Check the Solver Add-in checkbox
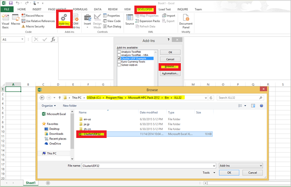 (119, 65)
